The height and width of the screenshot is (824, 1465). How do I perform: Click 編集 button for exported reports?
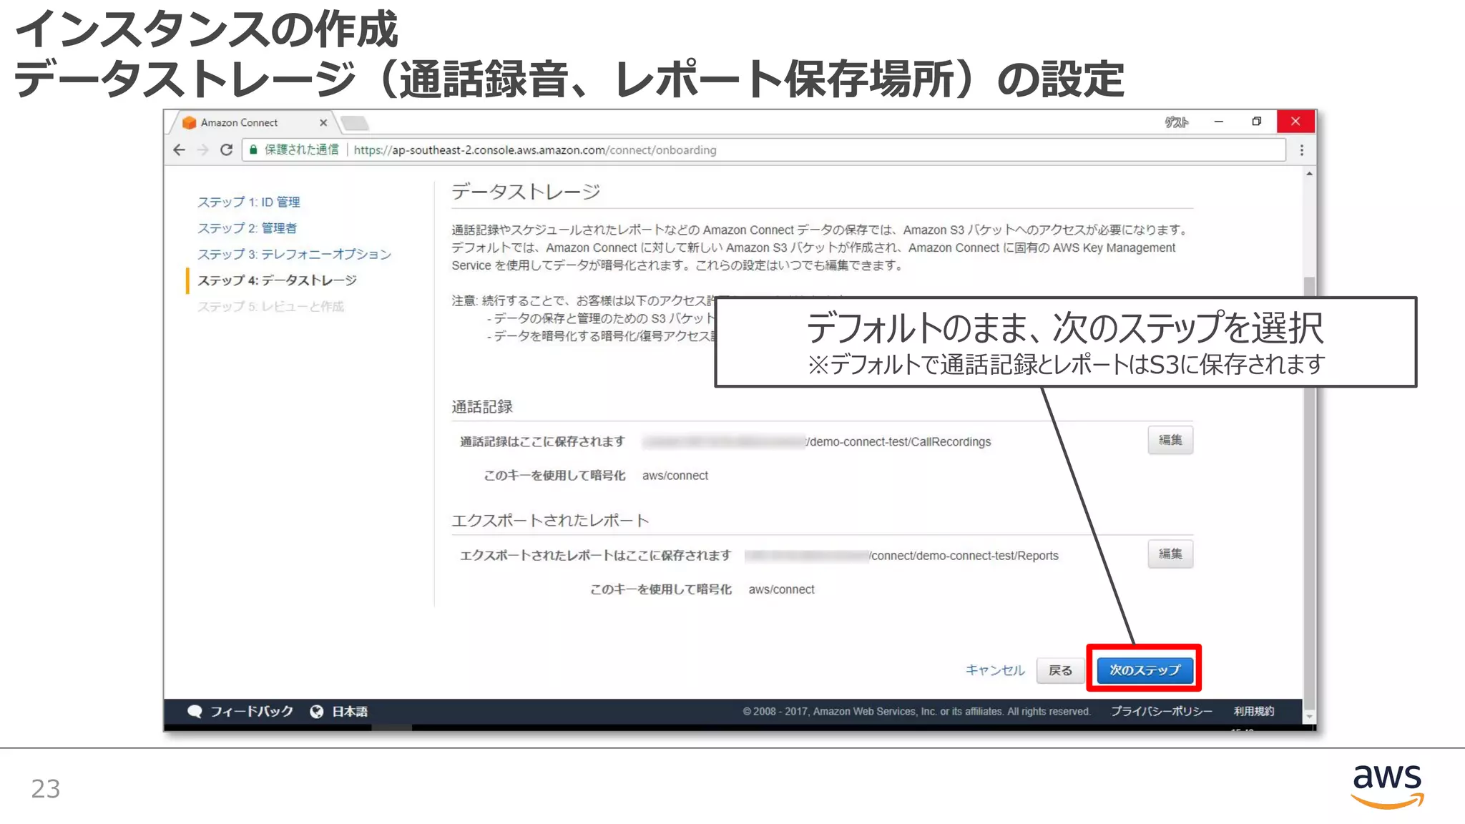pos(1170,554)
